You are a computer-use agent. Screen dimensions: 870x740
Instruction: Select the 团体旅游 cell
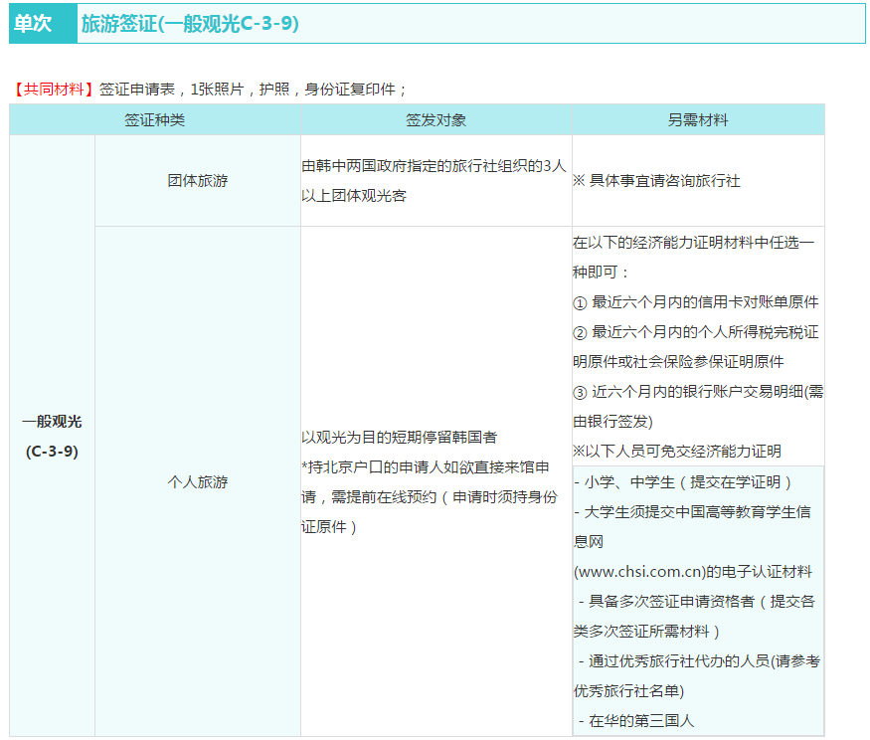(x=197, y=181)
